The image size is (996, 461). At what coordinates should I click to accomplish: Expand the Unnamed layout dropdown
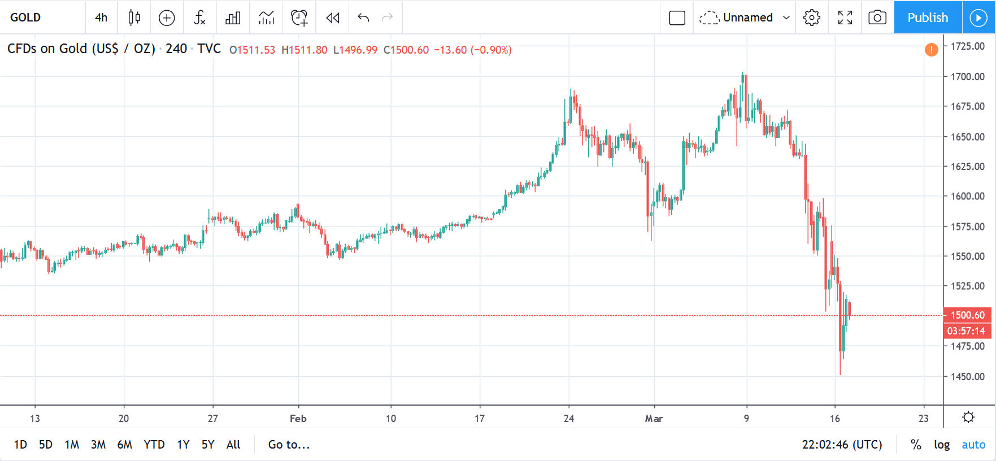786,18
